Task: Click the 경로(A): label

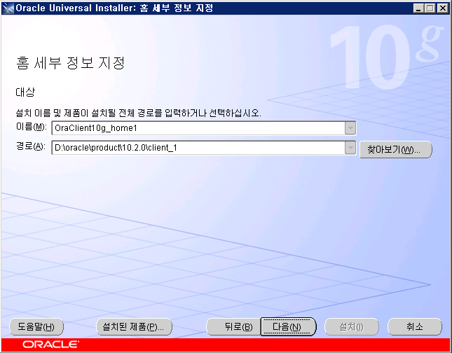Action: point(31,146)
